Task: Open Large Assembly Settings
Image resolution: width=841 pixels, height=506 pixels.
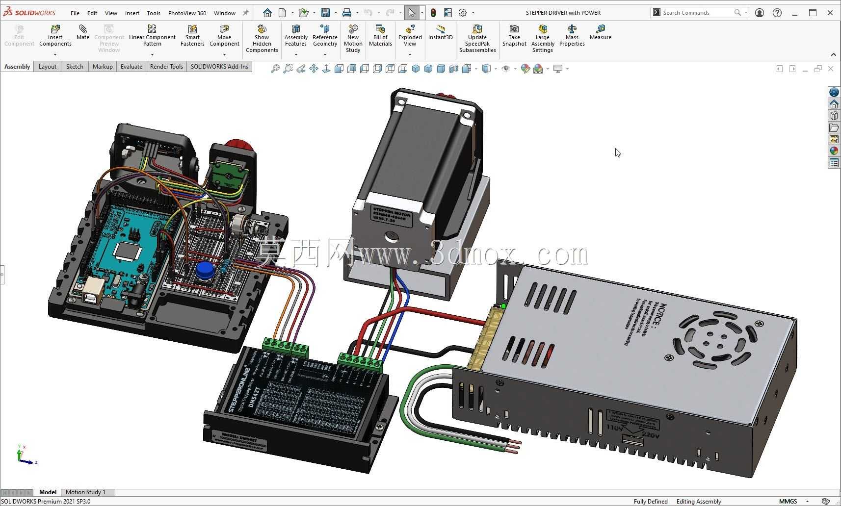Action: point(543,38)
